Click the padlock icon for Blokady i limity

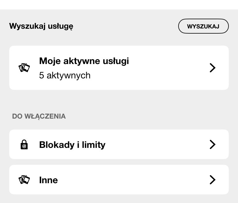24,144
